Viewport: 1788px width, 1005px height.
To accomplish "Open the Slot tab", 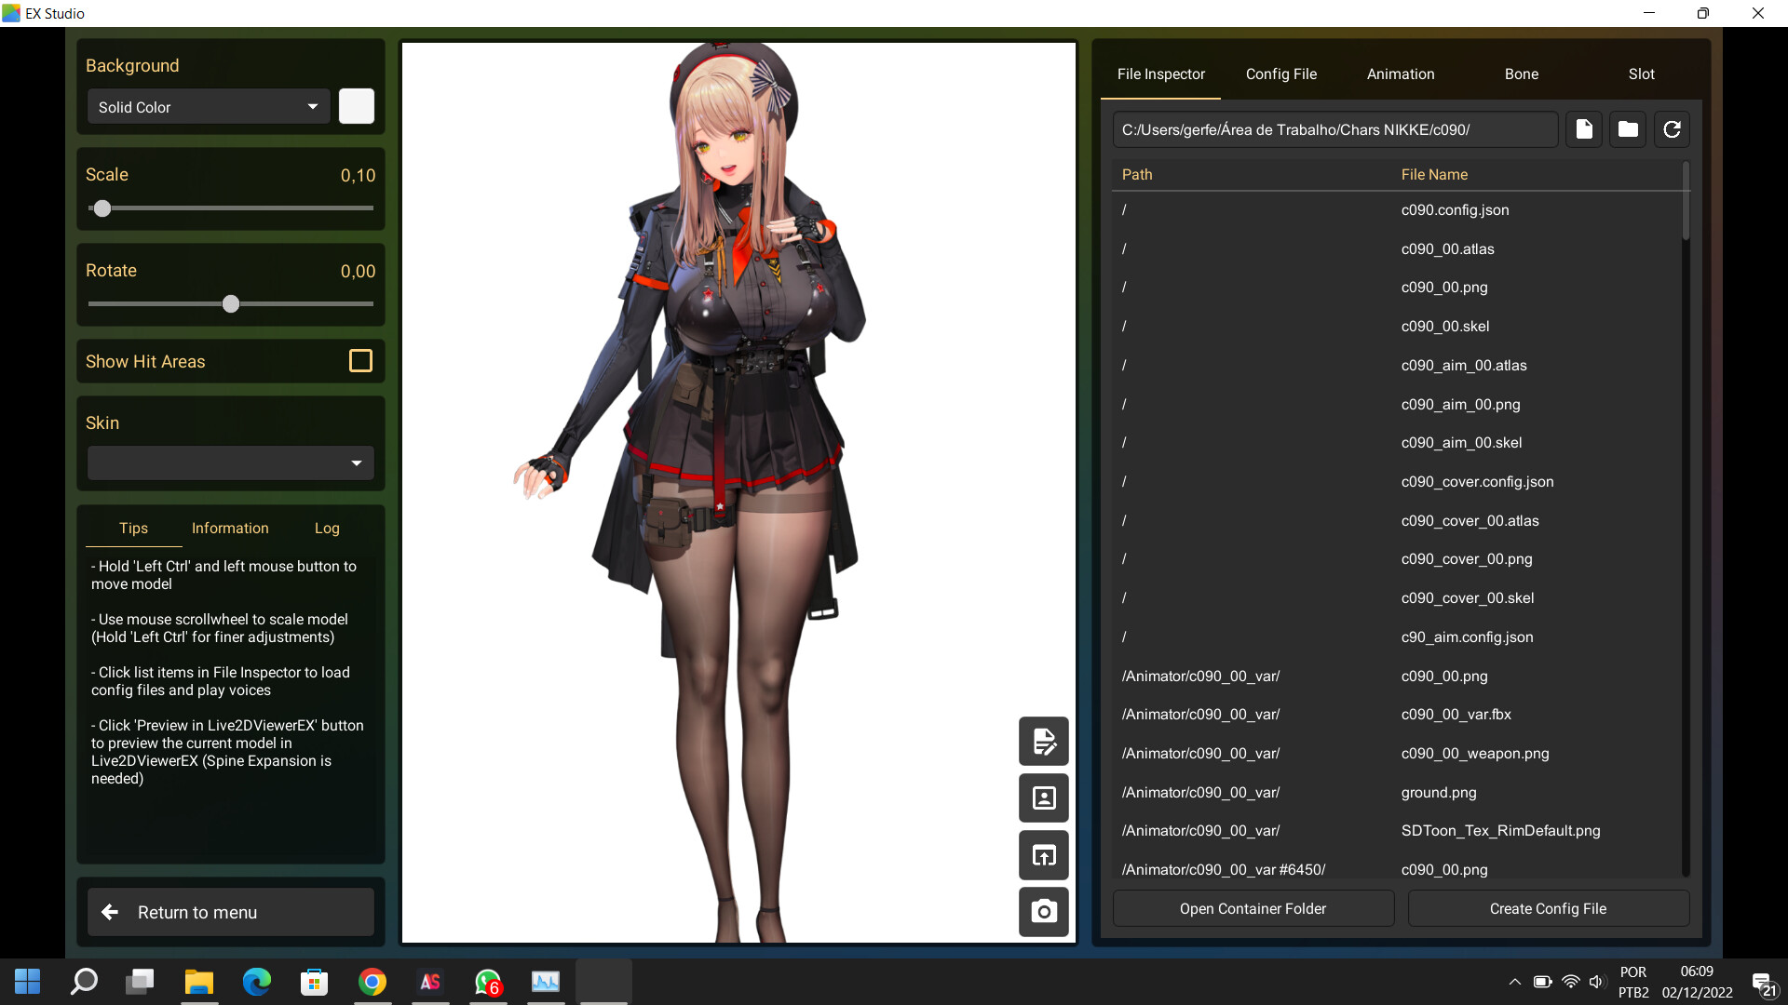I will [x=1641, y=74].
